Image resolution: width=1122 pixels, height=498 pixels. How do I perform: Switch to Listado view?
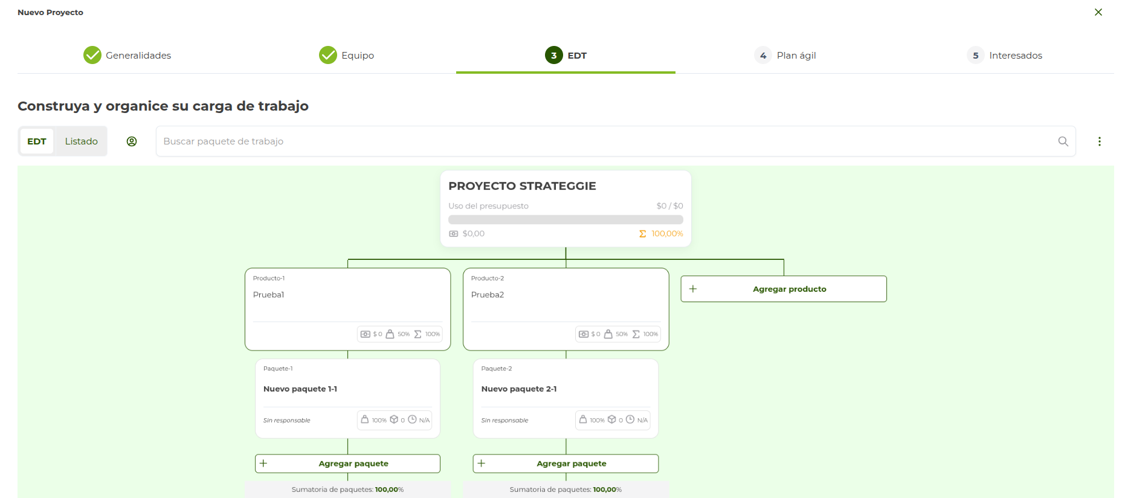click(x=81, y=141)
